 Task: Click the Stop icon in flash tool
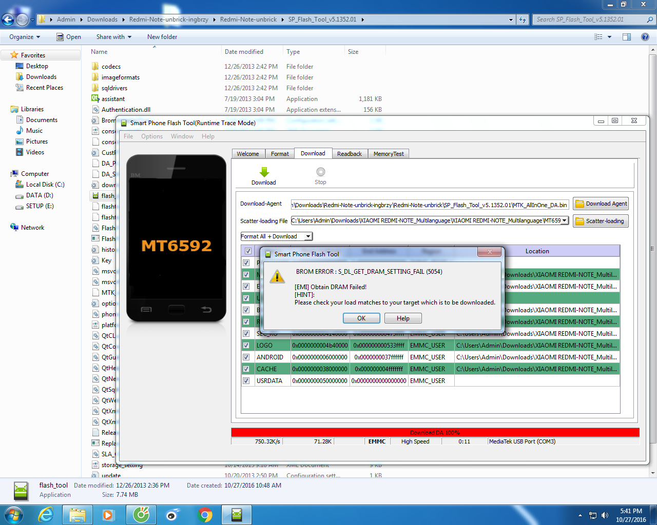point(320,172)
